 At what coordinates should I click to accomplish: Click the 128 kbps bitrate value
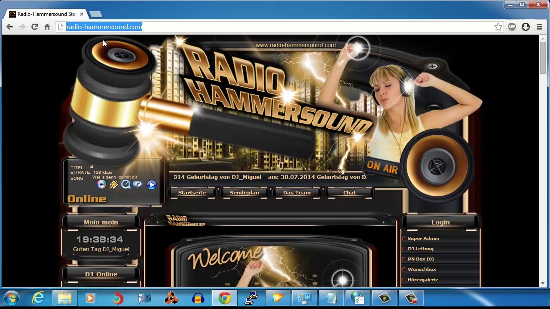103,173
